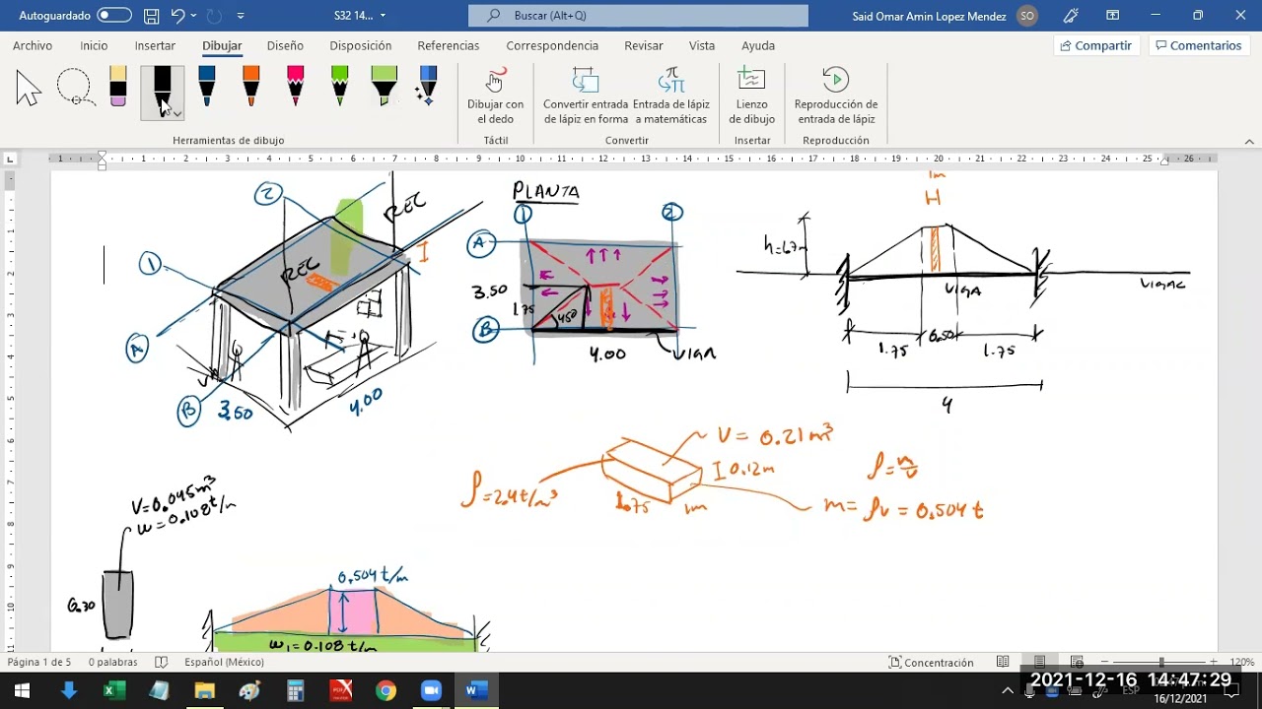Select the magenta pencil
Viewport: 1262px width, 709px height.
coord(295,87)
